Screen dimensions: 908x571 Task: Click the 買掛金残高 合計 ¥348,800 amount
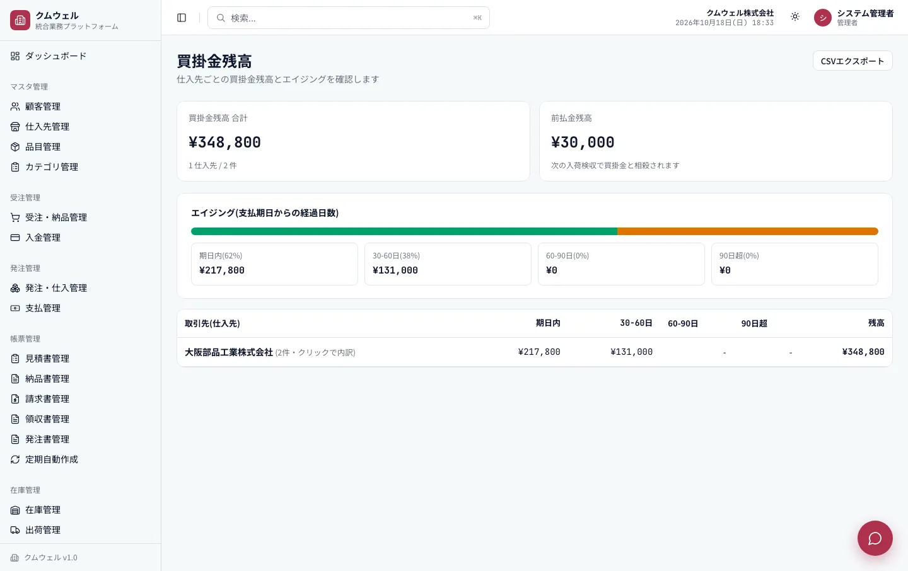coord(224,142)
